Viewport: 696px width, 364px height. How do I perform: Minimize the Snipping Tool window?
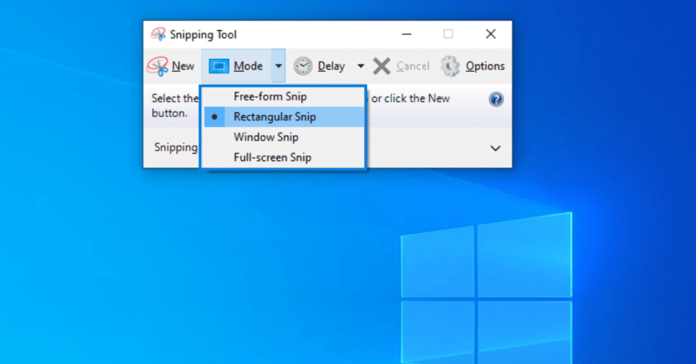pos(406,34)
